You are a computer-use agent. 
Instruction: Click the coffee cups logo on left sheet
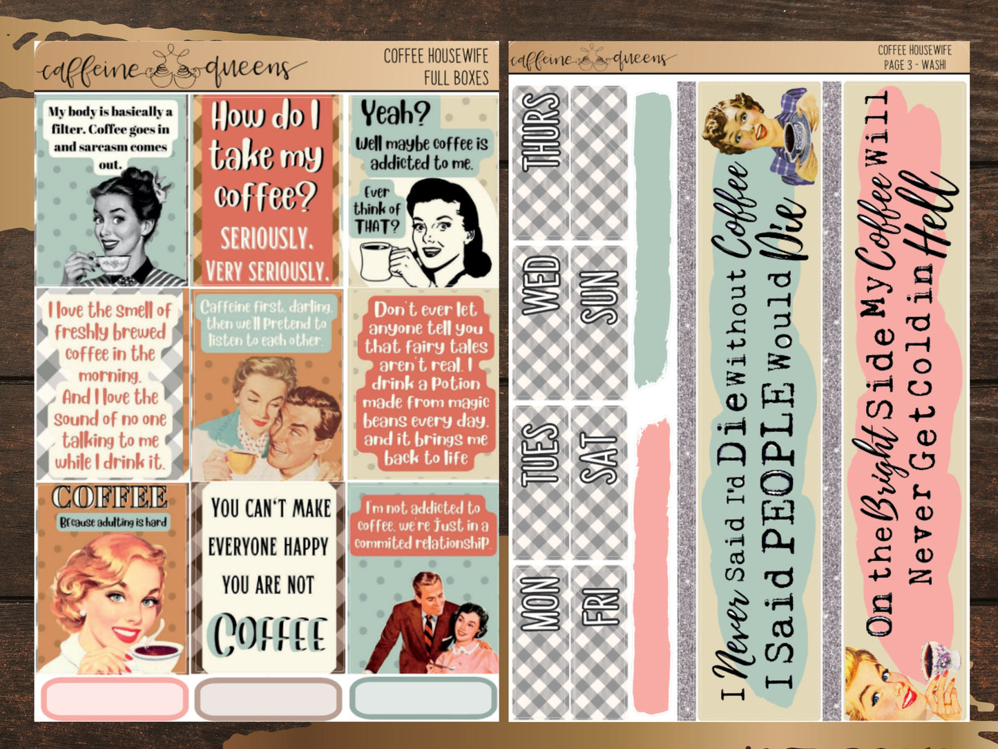point(171,67)
